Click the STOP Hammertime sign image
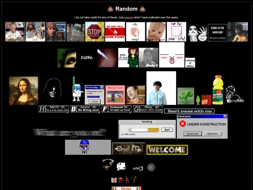The width and height of the screenshot is (253, 190). click(95, 32)
